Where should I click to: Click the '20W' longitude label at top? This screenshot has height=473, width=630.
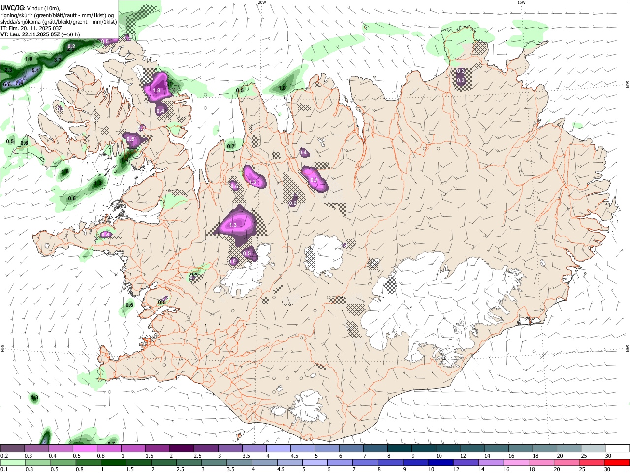262,2
